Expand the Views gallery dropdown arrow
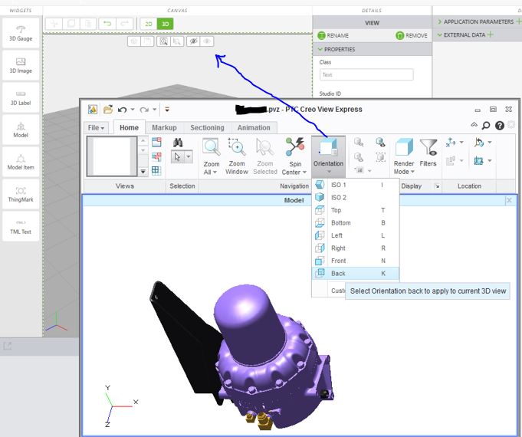The height and width of the screenshot is (437, 522). 143,172
